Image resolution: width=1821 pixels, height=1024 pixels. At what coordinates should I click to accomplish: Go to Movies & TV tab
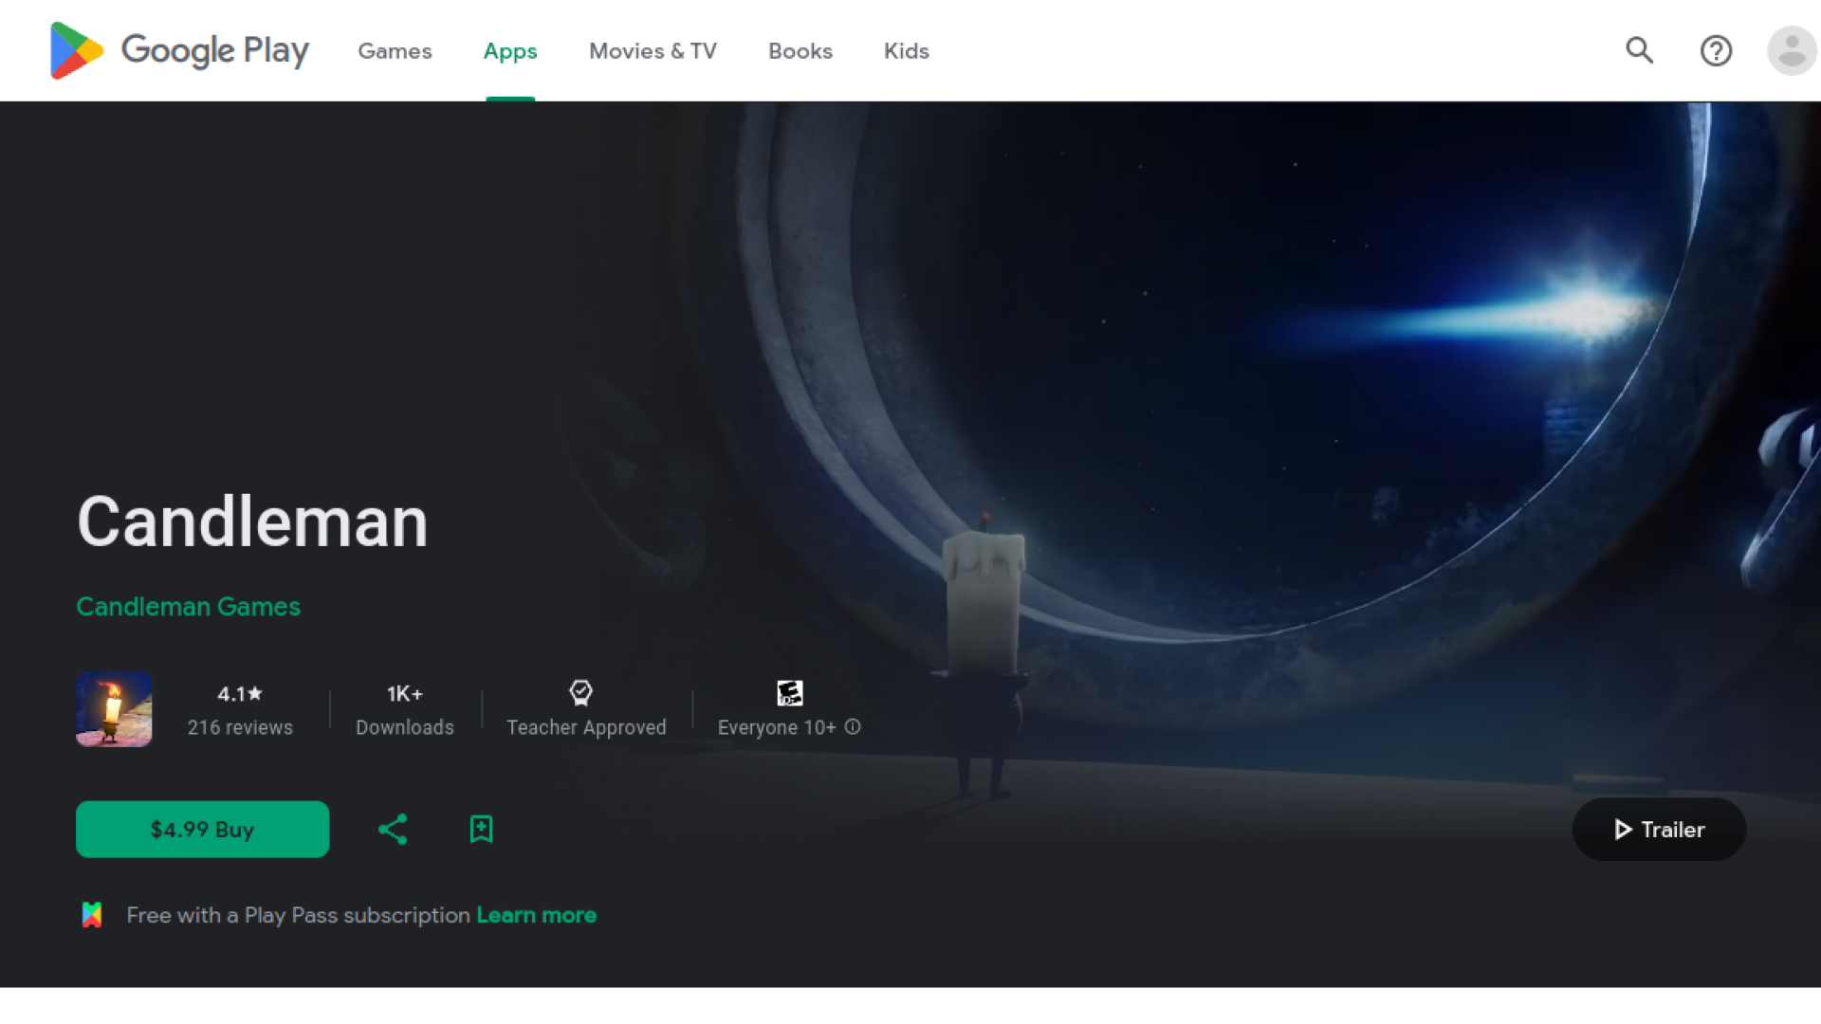653,51
